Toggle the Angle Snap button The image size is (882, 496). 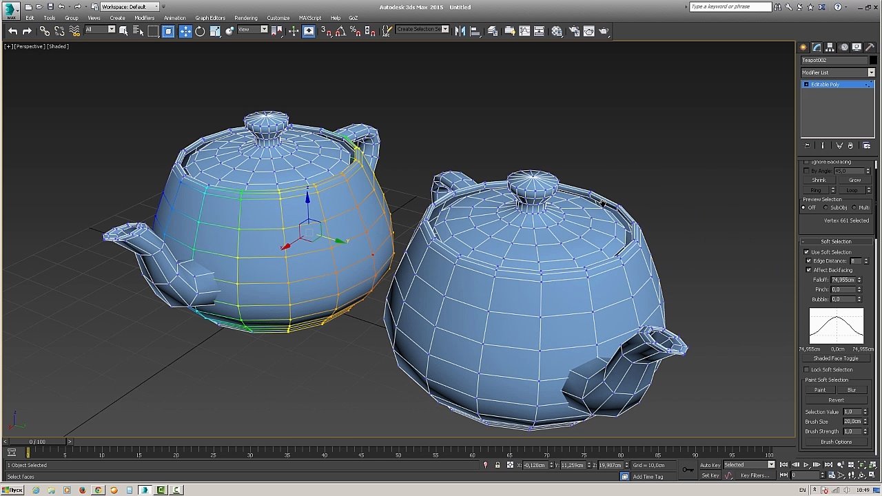(x=340, y=31)
